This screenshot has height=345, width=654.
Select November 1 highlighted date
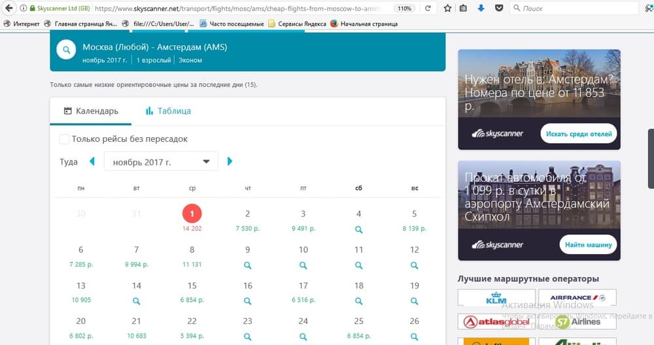coord(192,214)
